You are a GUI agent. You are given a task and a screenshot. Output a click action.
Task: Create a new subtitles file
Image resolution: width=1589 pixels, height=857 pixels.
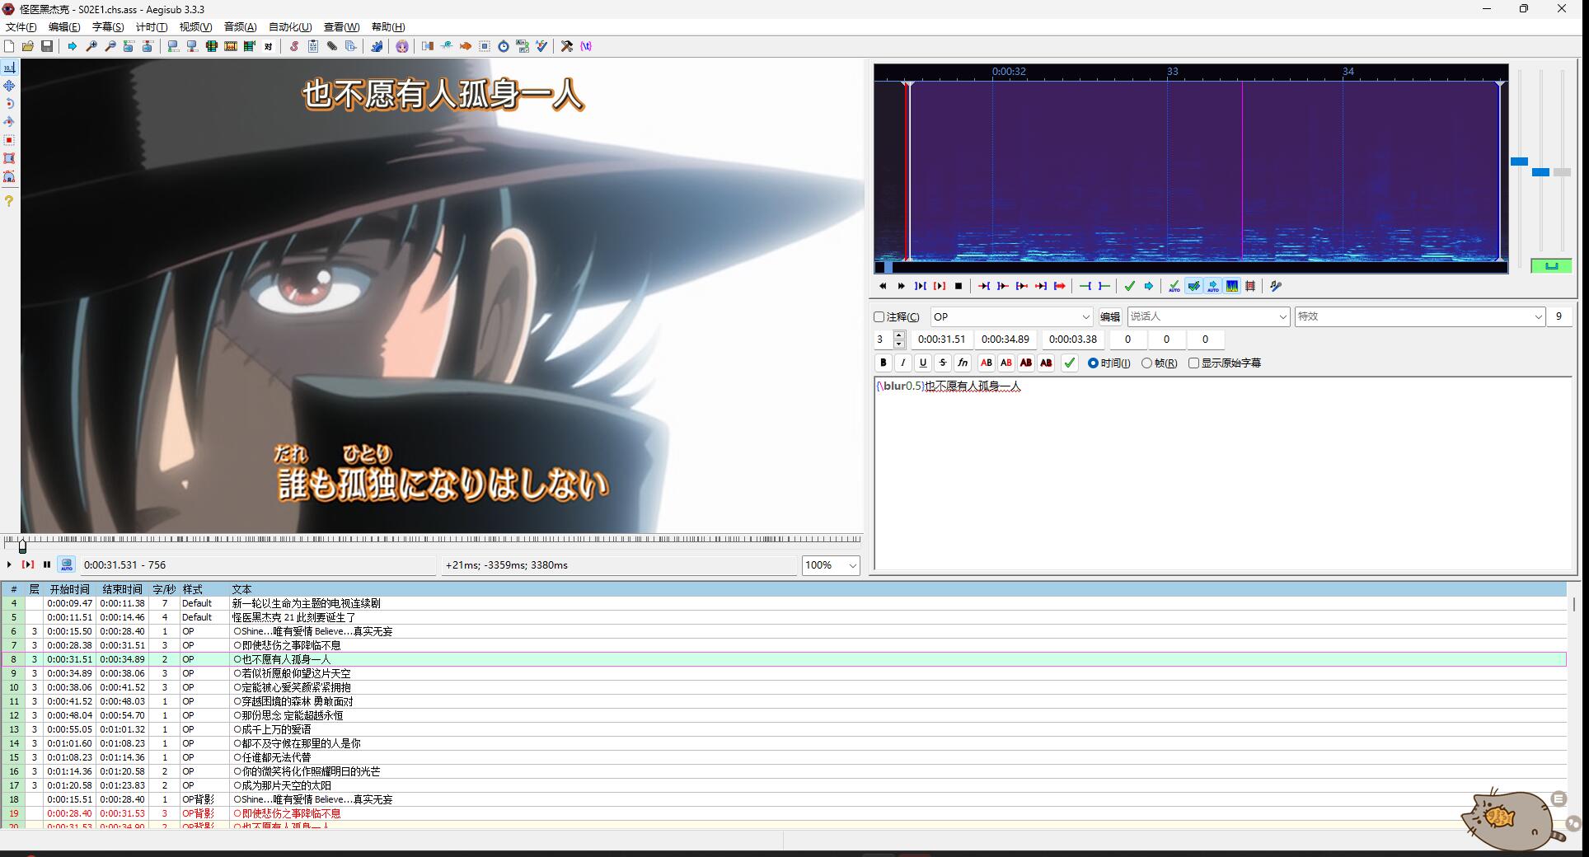tap(9, 46)
